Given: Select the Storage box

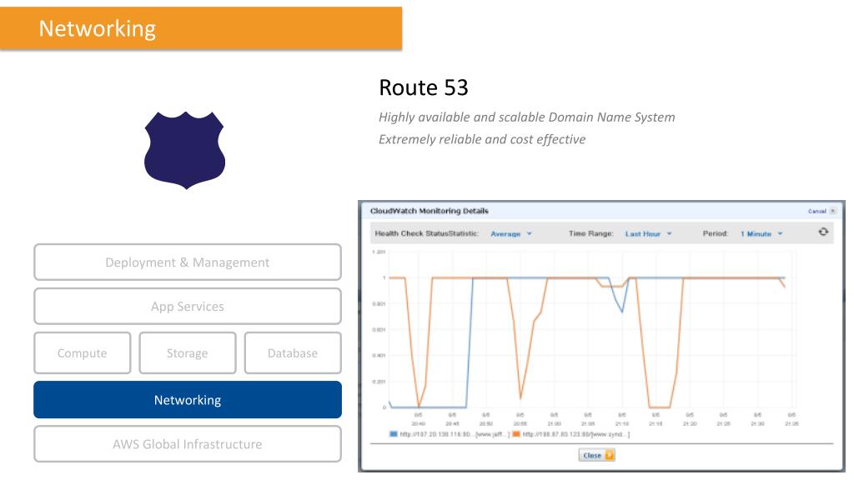Looking at the screenshot, I should (x=188, y=353).
